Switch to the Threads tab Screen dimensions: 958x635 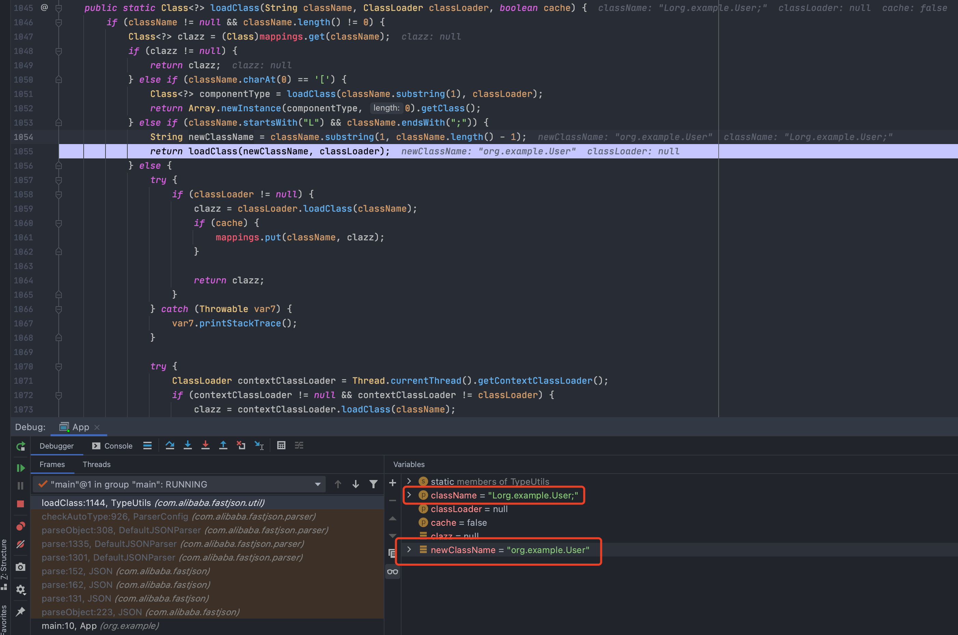coord(96,465)
